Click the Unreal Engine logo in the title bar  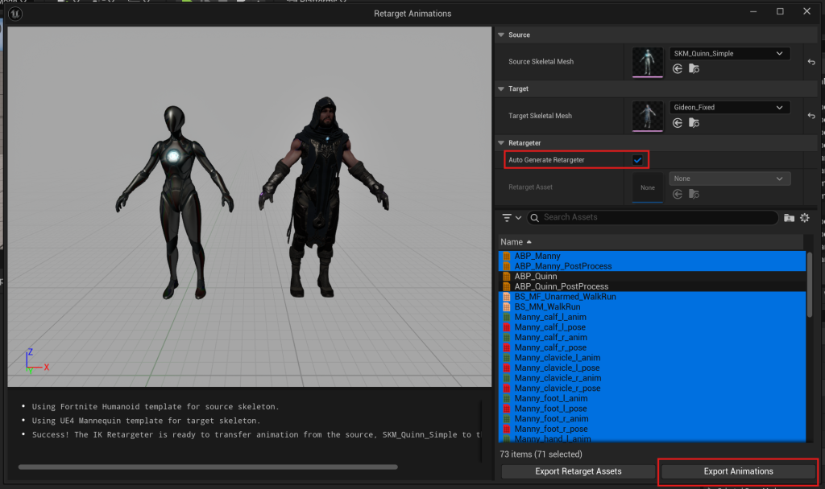[x=15, y=14]
